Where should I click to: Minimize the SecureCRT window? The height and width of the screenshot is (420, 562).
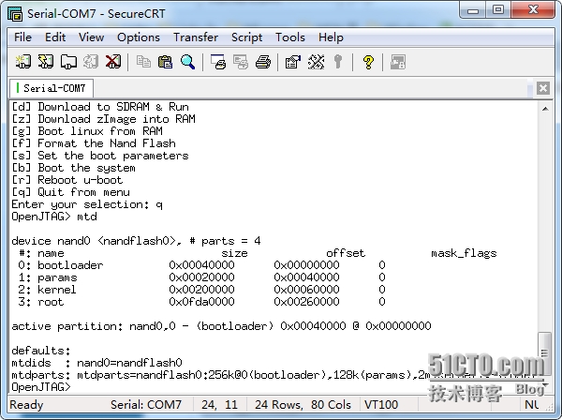473,10
